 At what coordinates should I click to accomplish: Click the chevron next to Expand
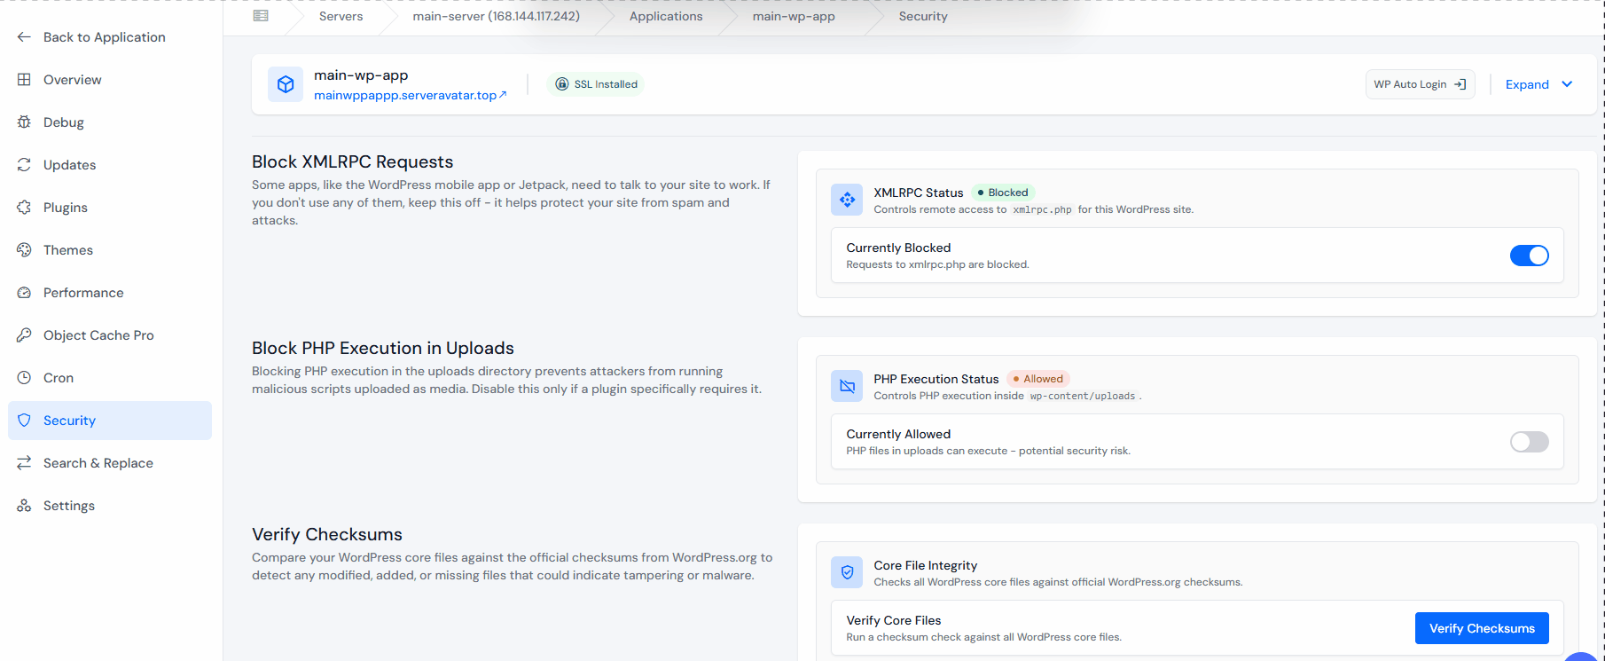click(x=1567, y=84)
